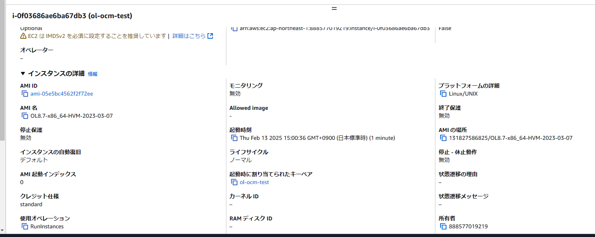Collapse the インスタンスの詳細 section
The width and height of the screenshot is (595, 237).
(x=23, y=73)
